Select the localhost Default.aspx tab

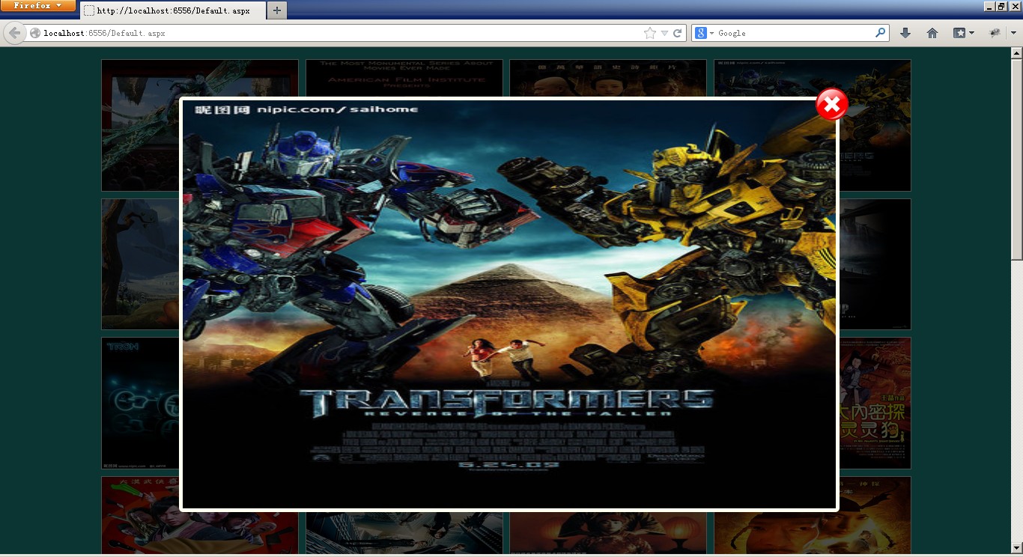(173, 10)
